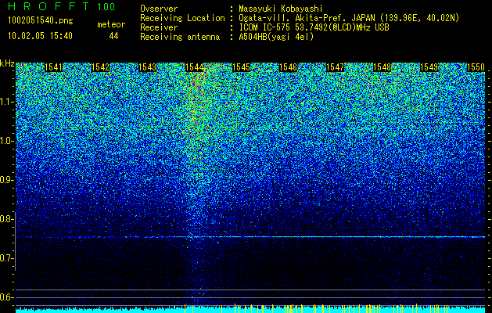Click the 1545 time marker
This screenshot has height=313, width=492.
point(241,67)
